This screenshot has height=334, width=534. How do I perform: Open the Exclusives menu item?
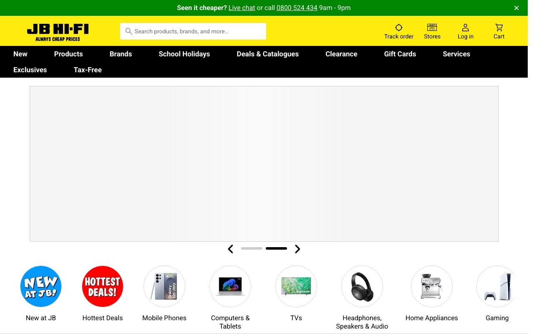pyautogui.click(x=30, y=70)
